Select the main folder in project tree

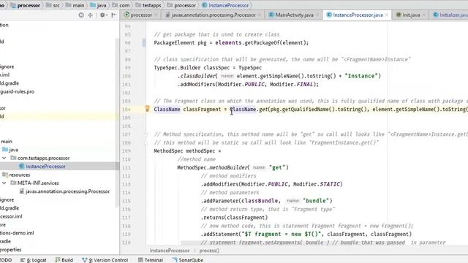(x=7, y=141)
